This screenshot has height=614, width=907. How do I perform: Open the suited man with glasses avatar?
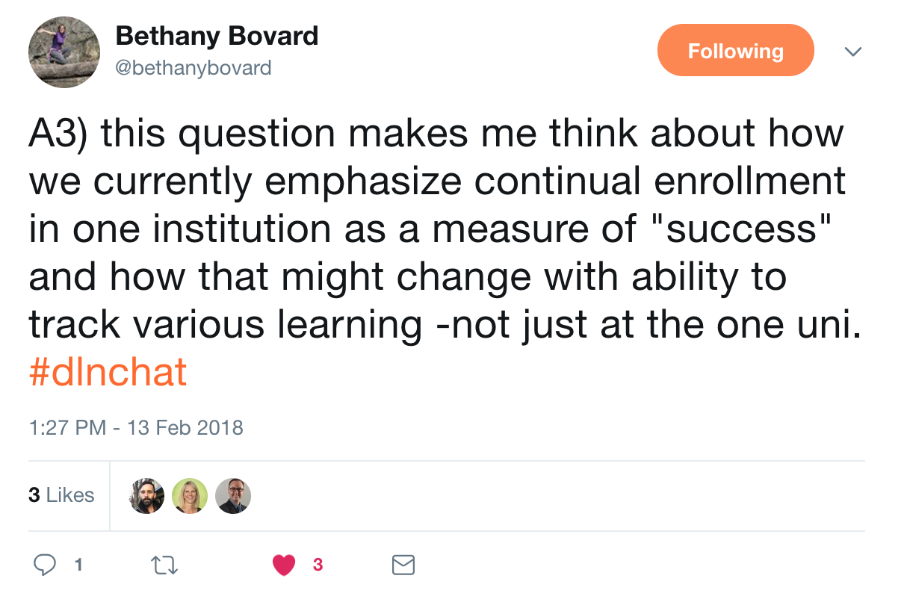233,496
